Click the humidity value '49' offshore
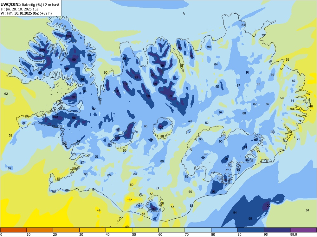 point(99,210)
